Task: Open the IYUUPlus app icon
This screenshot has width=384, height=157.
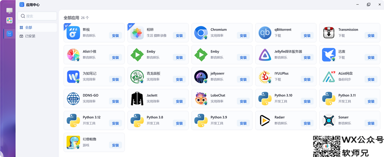Action: click(265, 77)
